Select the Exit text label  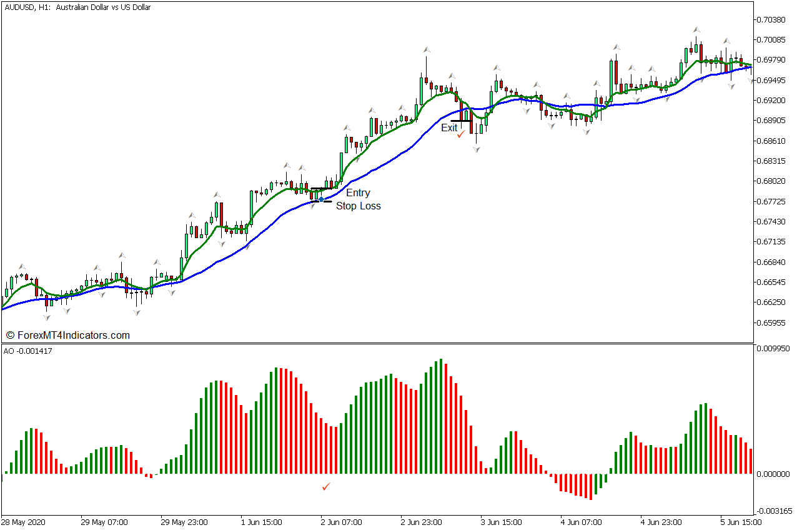click(449, 128)
